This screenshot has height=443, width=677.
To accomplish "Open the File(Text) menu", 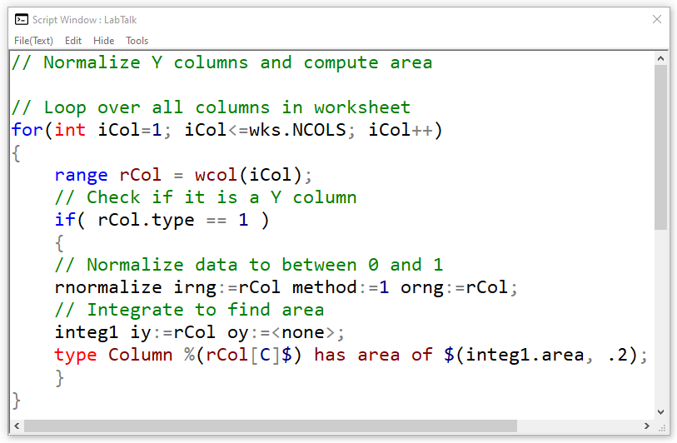I will (x=33, y=40).
